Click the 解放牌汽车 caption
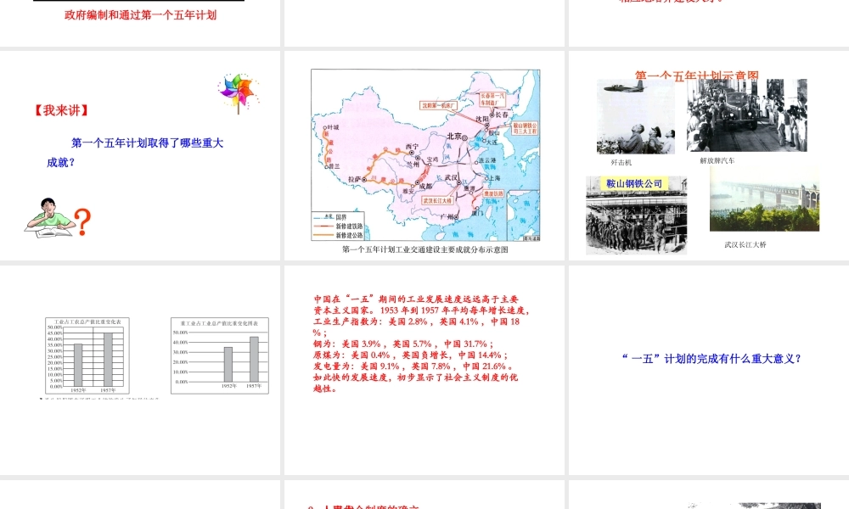849x509 pixels. point(717,160)
